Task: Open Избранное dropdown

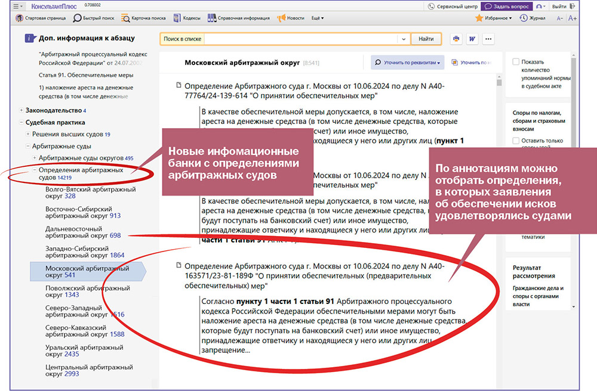Action: pyautogui.click(x=494, y=18)
